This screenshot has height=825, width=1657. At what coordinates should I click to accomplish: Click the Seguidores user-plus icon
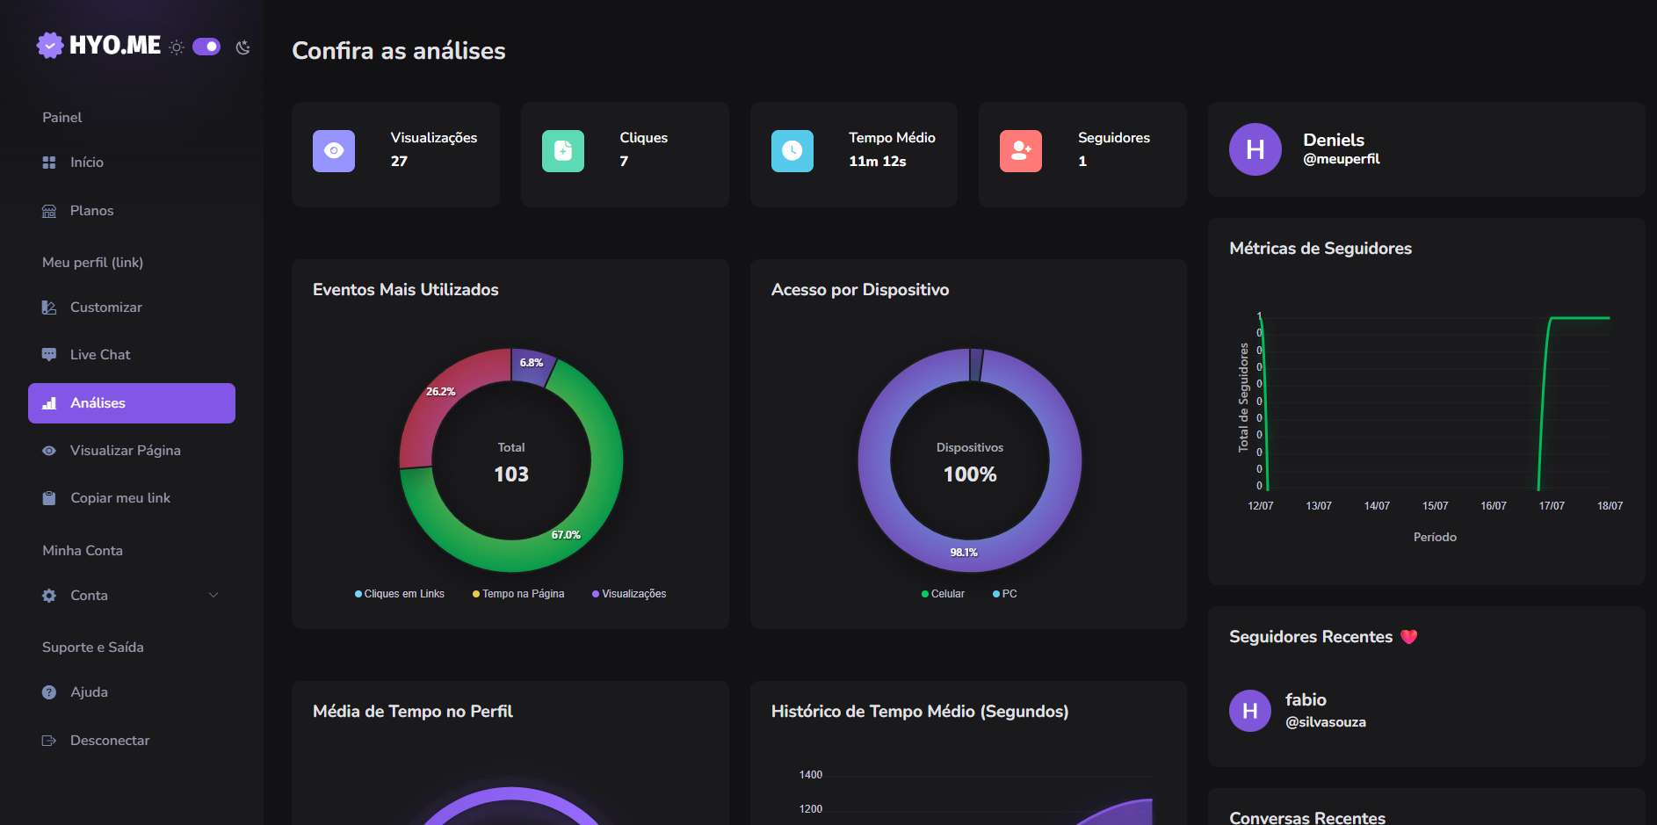1021,151
